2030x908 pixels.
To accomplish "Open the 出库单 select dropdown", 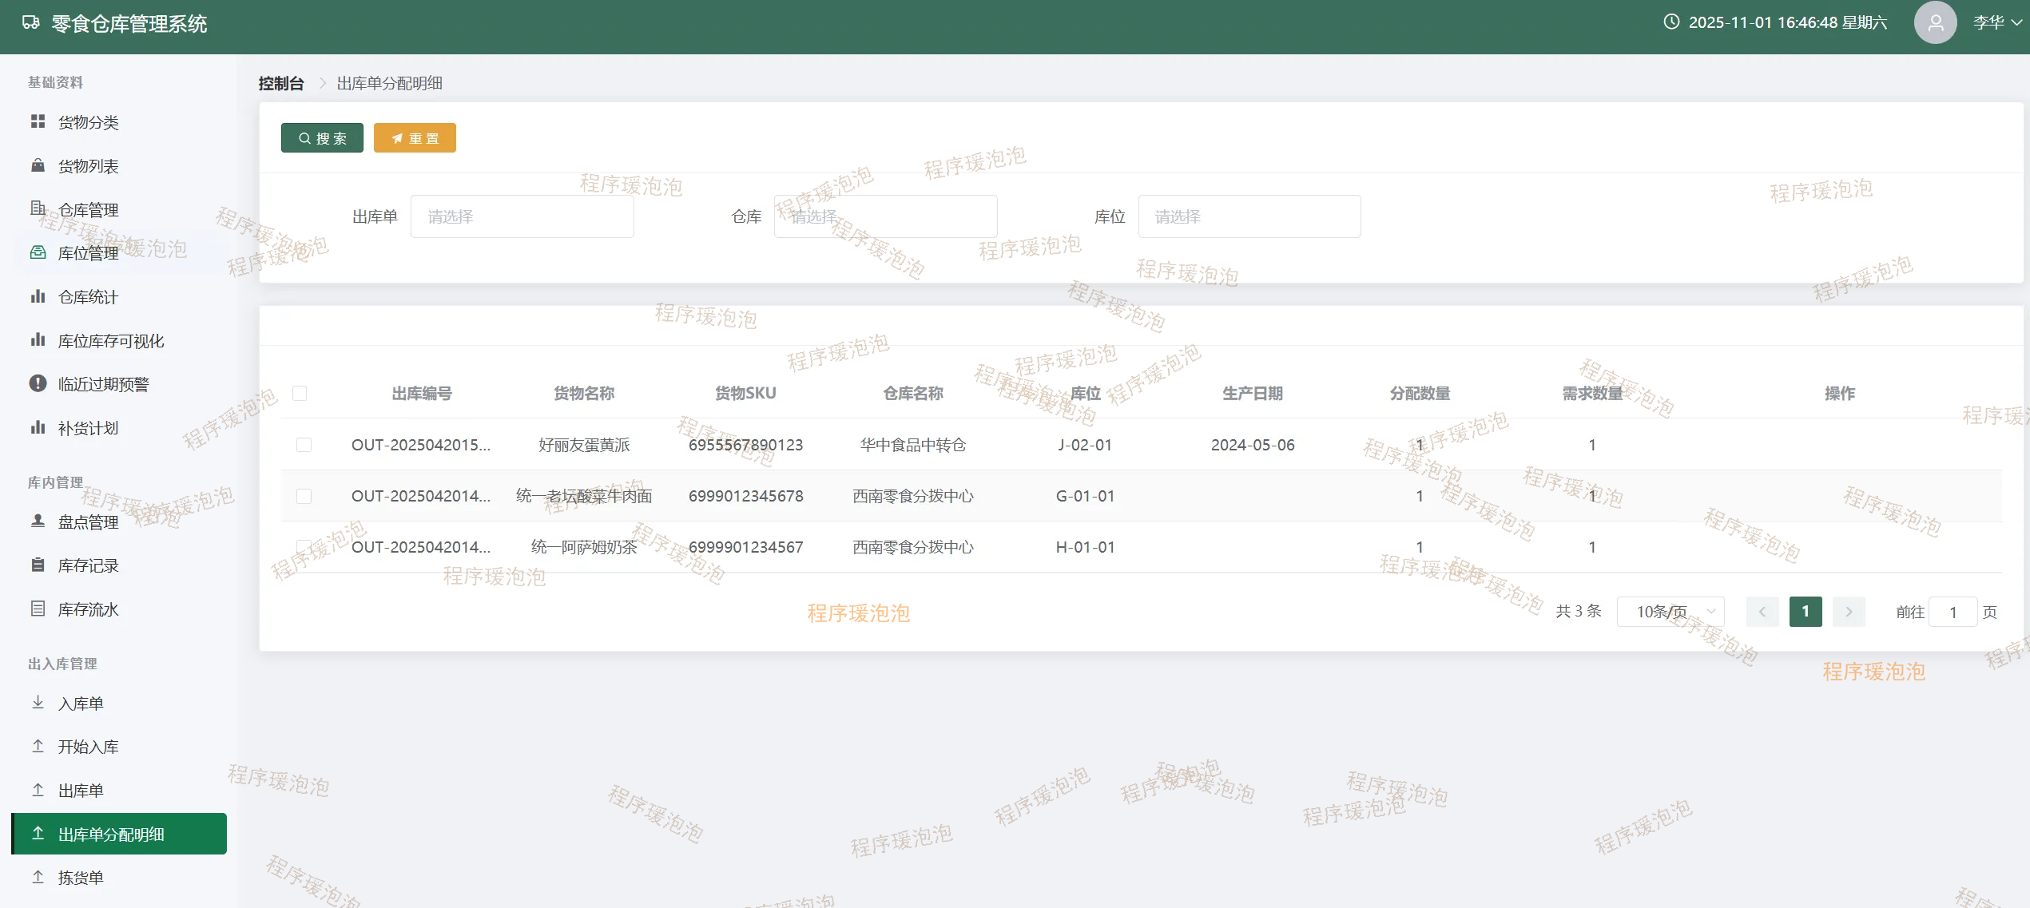I will pos(522,216).
